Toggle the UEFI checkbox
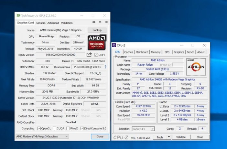The width and height of the screenshot is (227, 149). (x=96, y=55)
